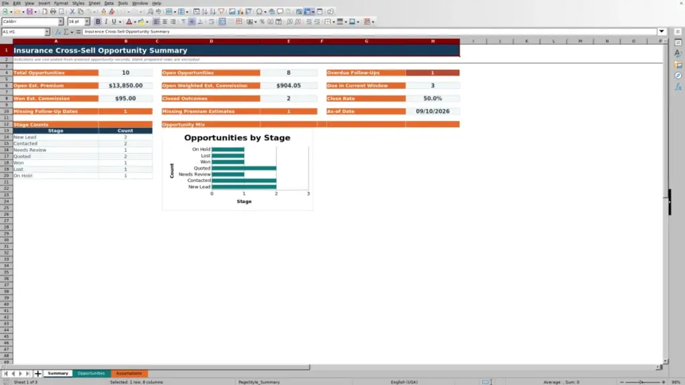The image size is (685, 385).
Task: Open the Conditional Formatting dropdown arrow
Action: 373,21
